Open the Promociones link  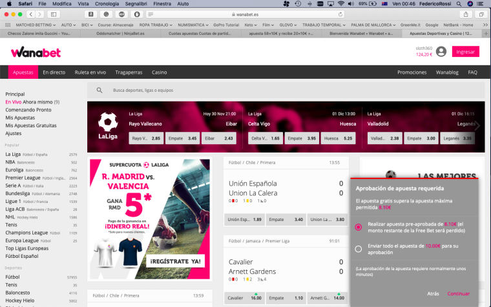pos(412,72)
